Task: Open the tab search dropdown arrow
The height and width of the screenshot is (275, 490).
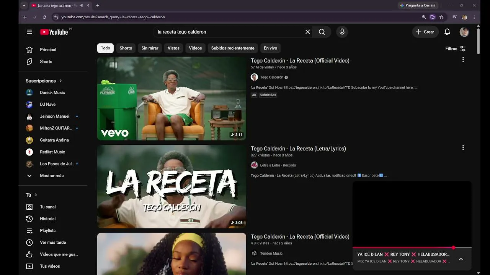Action: coord(24,5)
